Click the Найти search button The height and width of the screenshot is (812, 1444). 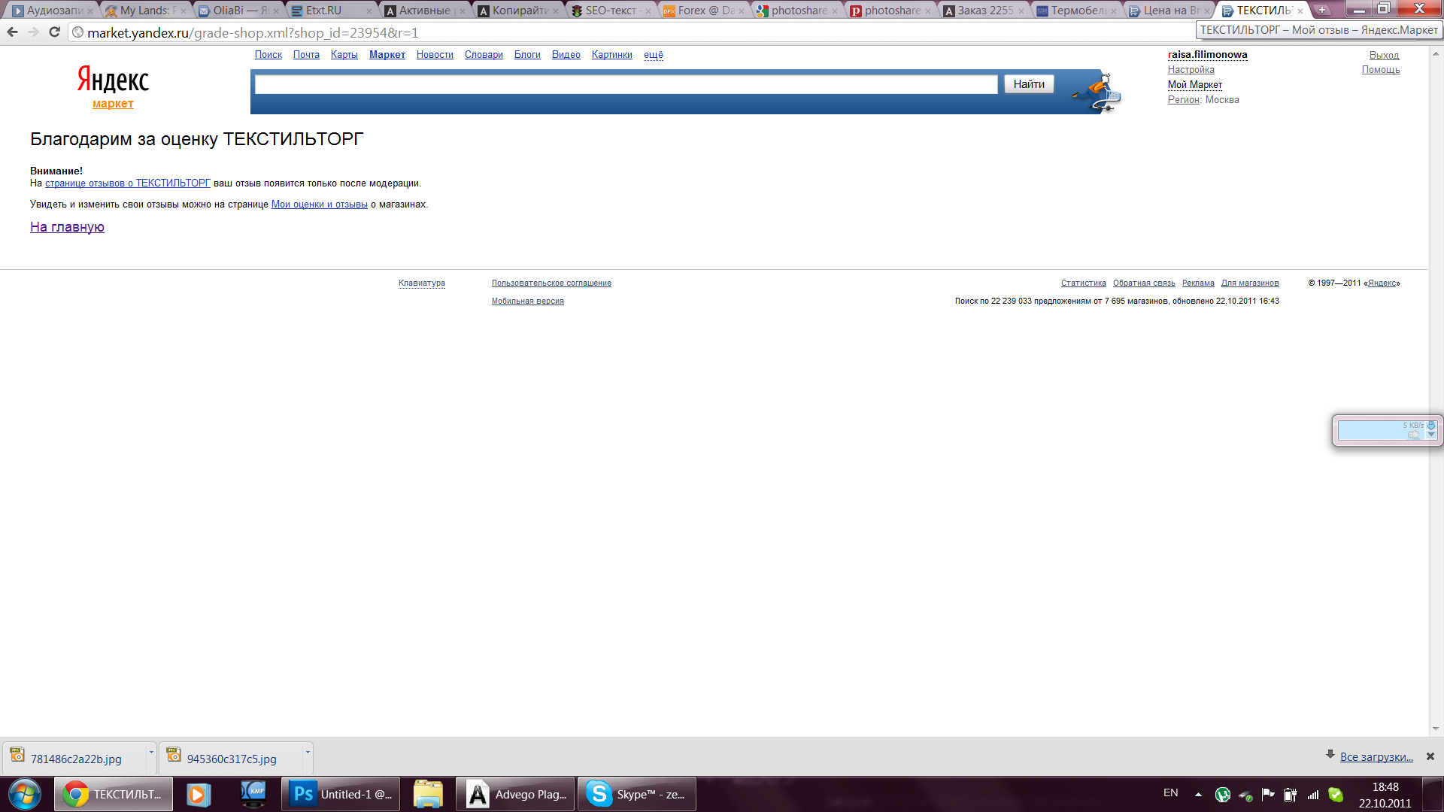pos(1029,84)
